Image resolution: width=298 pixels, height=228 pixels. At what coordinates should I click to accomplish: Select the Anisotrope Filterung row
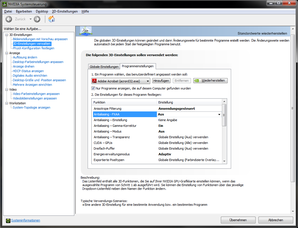(157, 109)
